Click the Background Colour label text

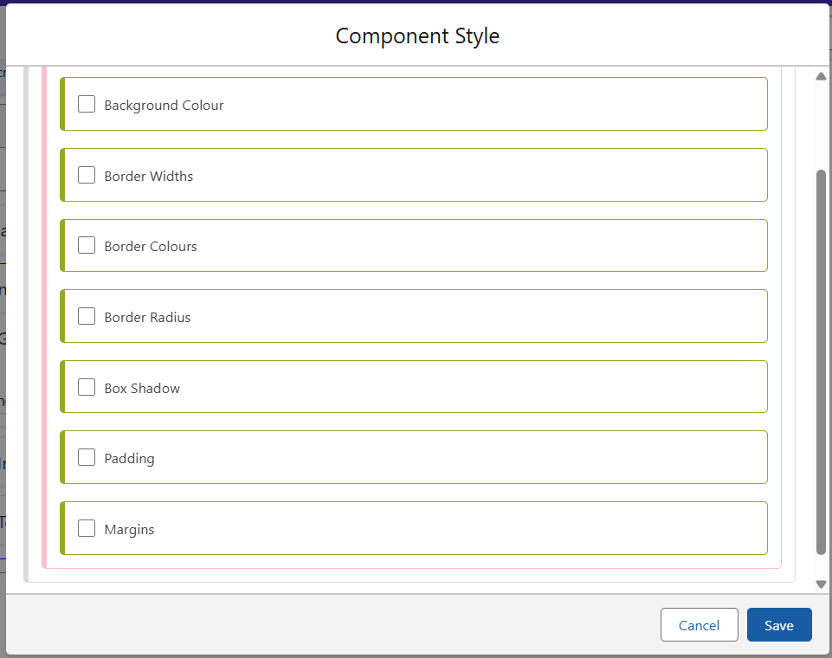(164, 106)
